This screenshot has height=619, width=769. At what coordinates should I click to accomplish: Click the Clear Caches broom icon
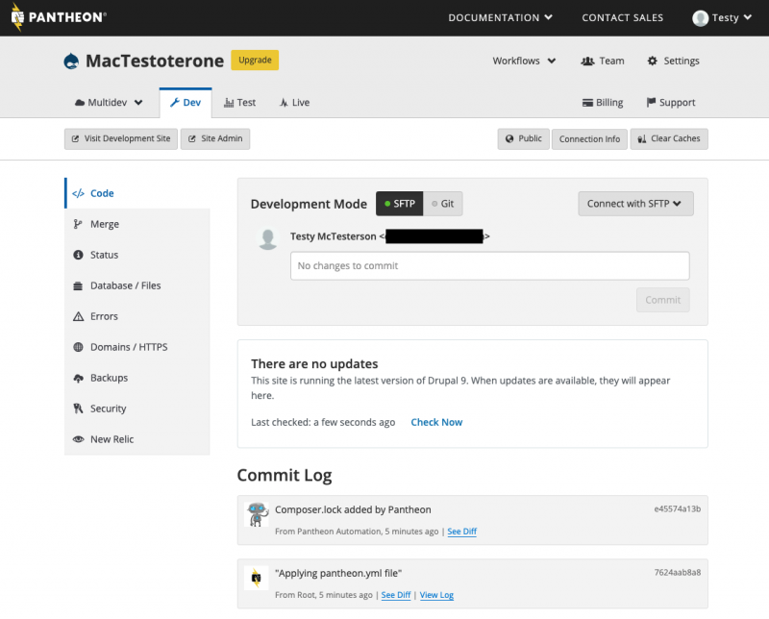[x=641, y=138]
